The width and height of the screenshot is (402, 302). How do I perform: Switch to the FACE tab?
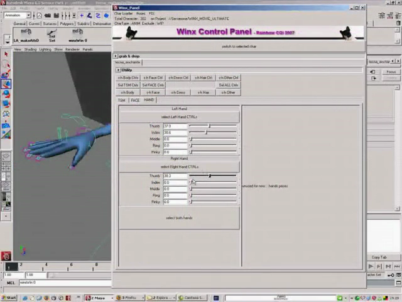[x=135, y=100]
